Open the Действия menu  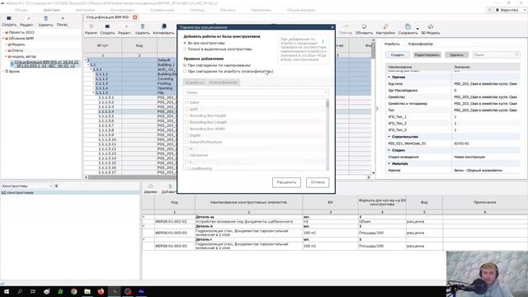coord(52,10)
